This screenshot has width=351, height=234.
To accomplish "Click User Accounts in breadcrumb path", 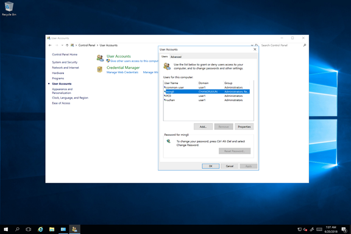I will [108, 45].
